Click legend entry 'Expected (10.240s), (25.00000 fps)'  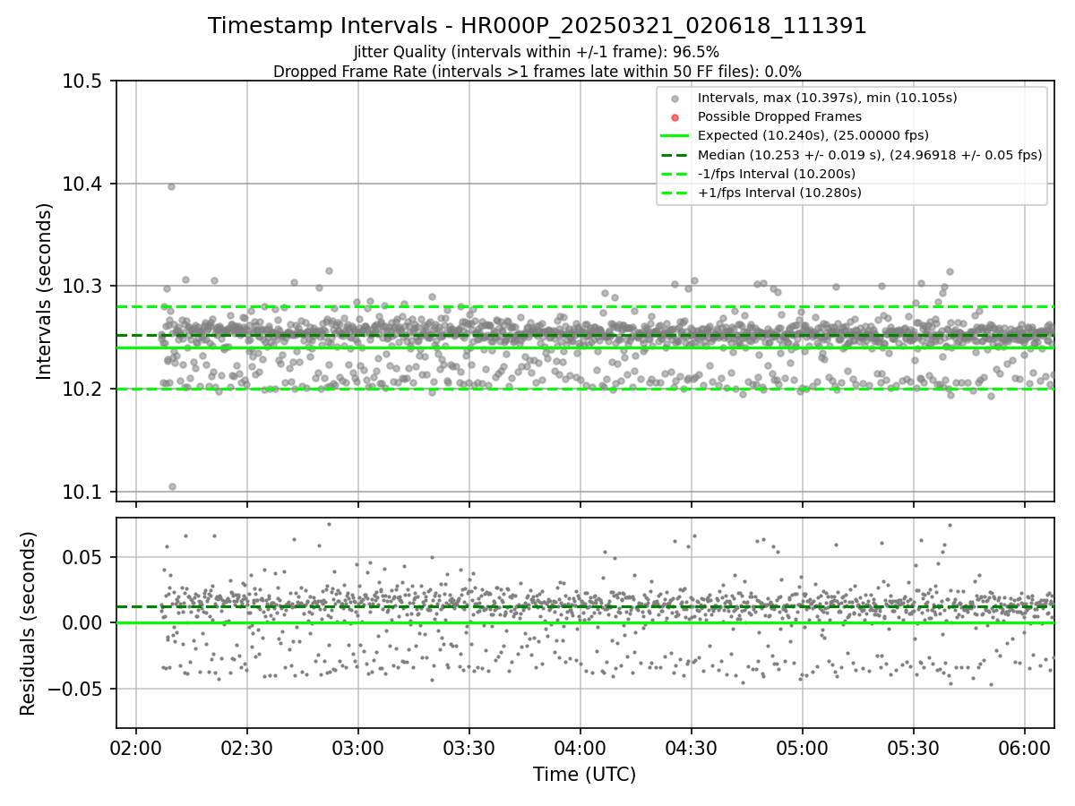click(x=813, y=135)
